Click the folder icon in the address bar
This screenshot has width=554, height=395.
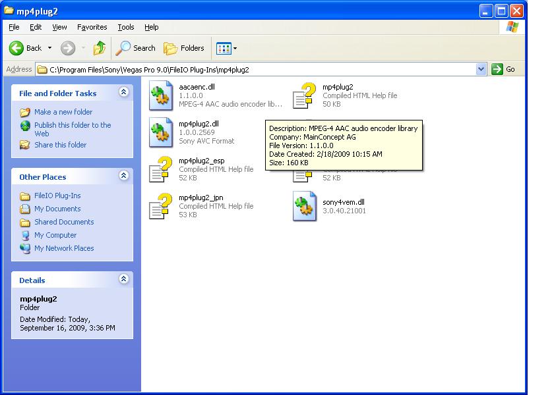42,70
